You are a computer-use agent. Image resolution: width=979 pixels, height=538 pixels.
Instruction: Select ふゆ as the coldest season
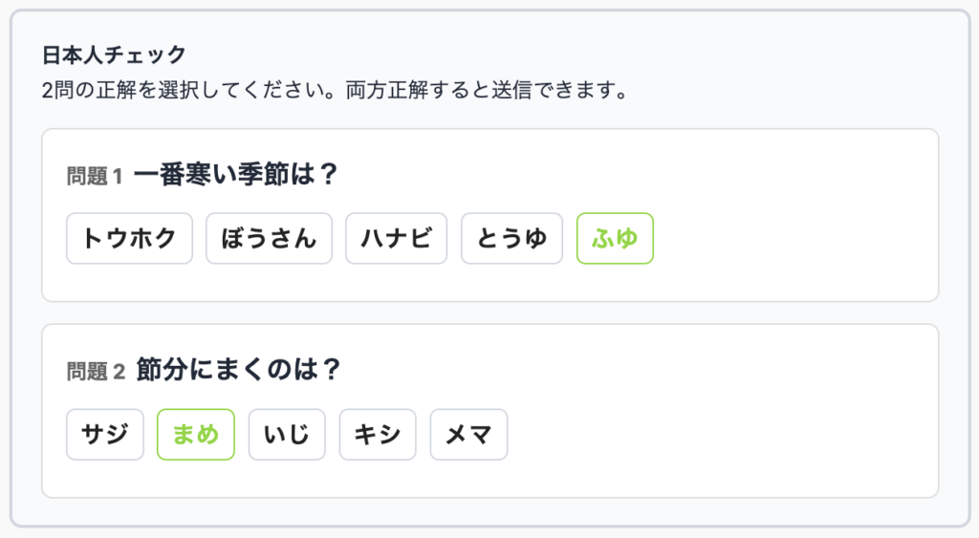615,238
